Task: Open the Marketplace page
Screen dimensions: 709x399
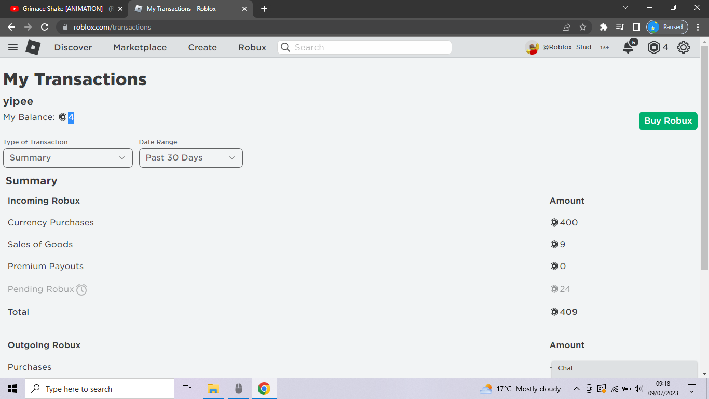Action: pos(140,47)
